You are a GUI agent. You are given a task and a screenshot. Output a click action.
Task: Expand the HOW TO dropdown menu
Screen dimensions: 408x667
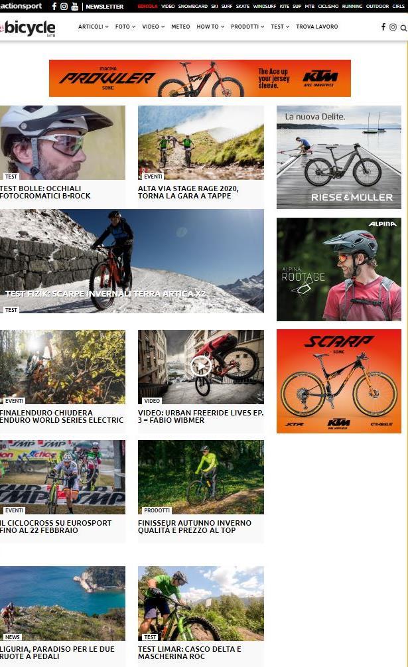(210, 27)
